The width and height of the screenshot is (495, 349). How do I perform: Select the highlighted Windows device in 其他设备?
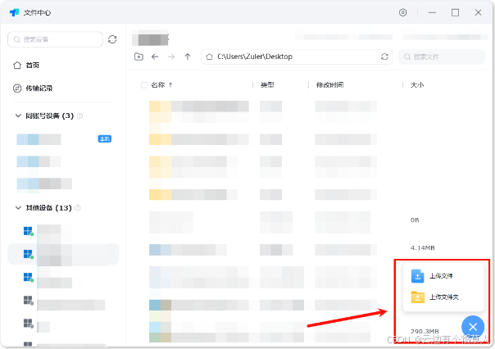(63, 254)
